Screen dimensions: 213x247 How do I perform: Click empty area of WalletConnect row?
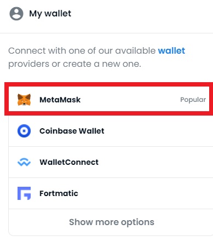155,162
